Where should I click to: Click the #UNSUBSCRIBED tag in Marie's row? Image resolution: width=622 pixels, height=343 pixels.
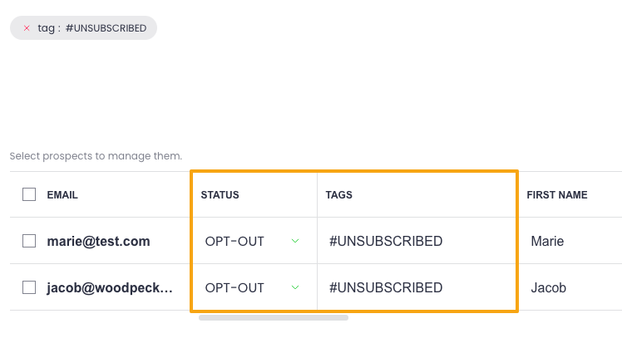pos(386,242)
